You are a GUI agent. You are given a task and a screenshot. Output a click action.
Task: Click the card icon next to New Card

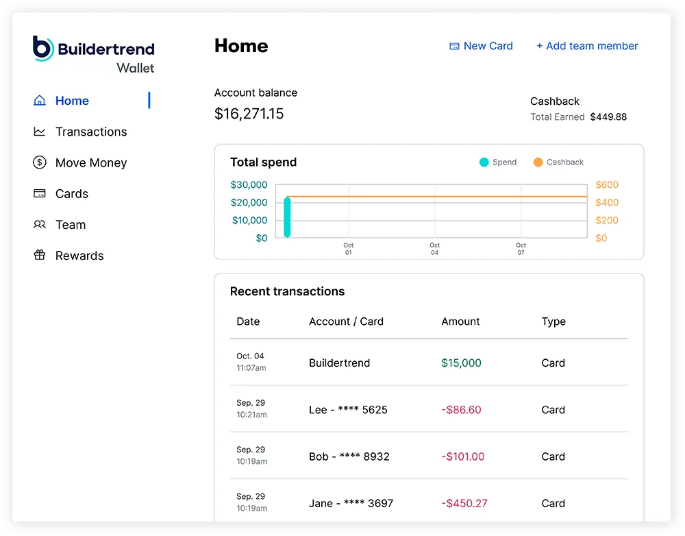coord(454,46)
